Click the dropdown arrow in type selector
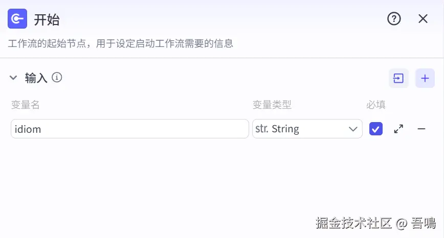Screen dimensions: 444x238 353,129
